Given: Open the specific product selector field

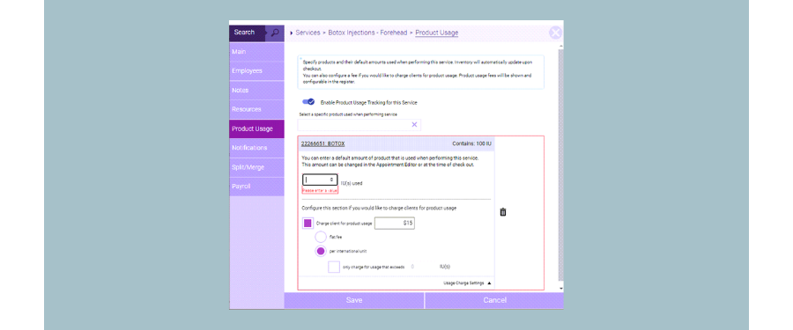Looking at the screenshot, I should [x=359, y=125].
